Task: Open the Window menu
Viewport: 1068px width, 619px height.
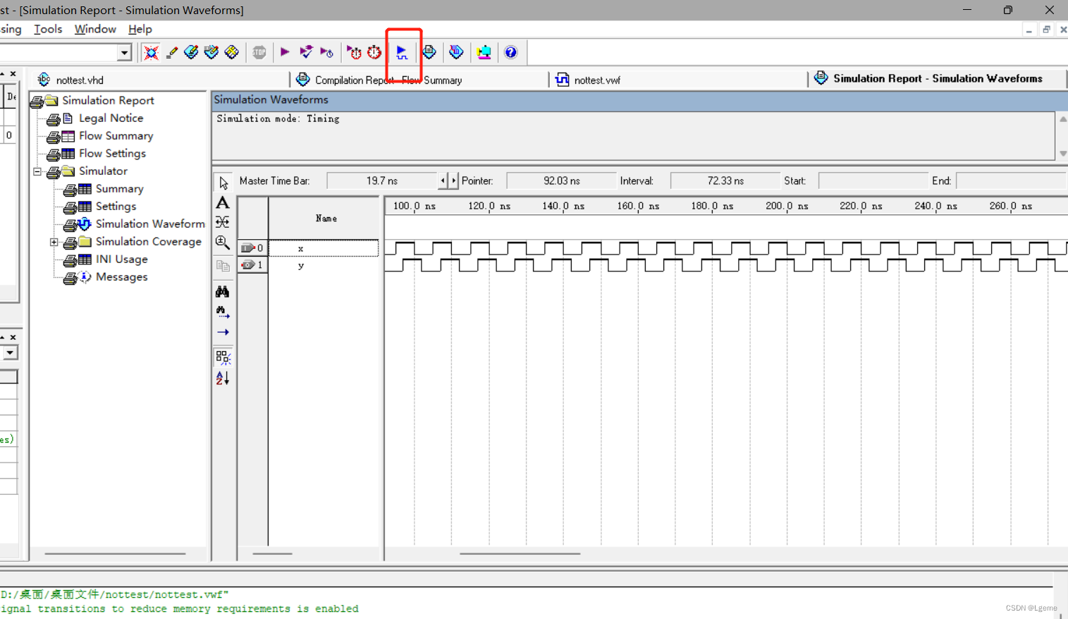Action: pos(95,29)
